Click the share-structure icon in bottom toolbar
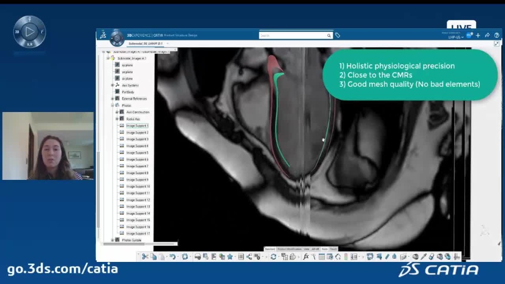Viewport: 505px width, 284px height. click(x=249, y=257)
